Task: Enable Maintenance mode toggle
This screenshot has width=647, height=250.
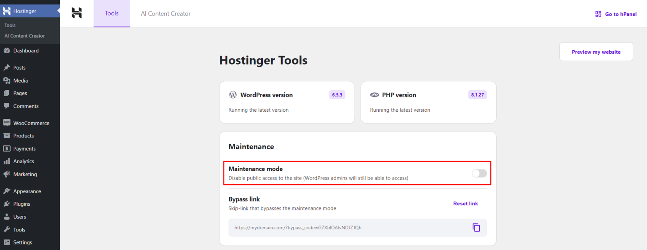Action: (x=479, y=173)
